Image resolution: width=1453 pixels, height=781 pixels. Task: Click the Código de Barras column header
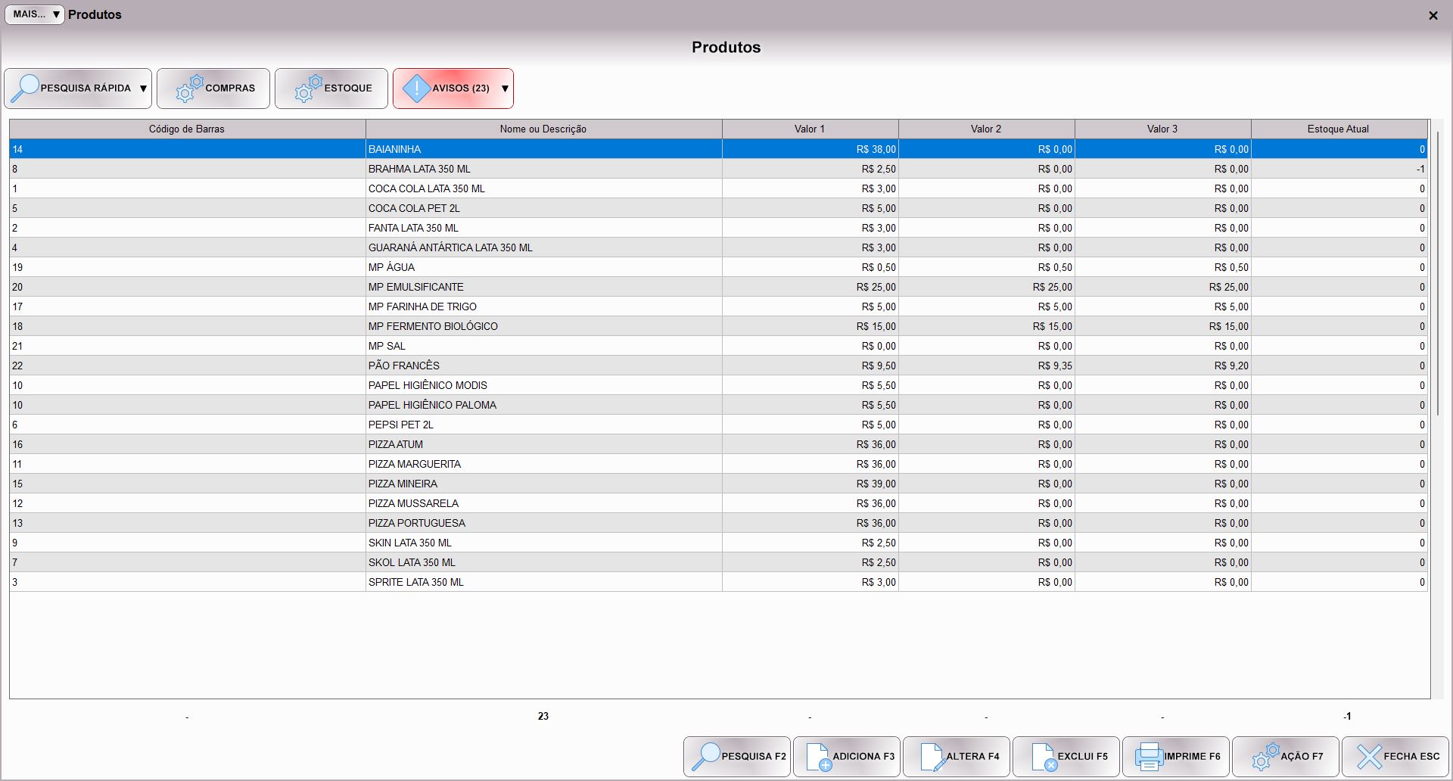186,129
